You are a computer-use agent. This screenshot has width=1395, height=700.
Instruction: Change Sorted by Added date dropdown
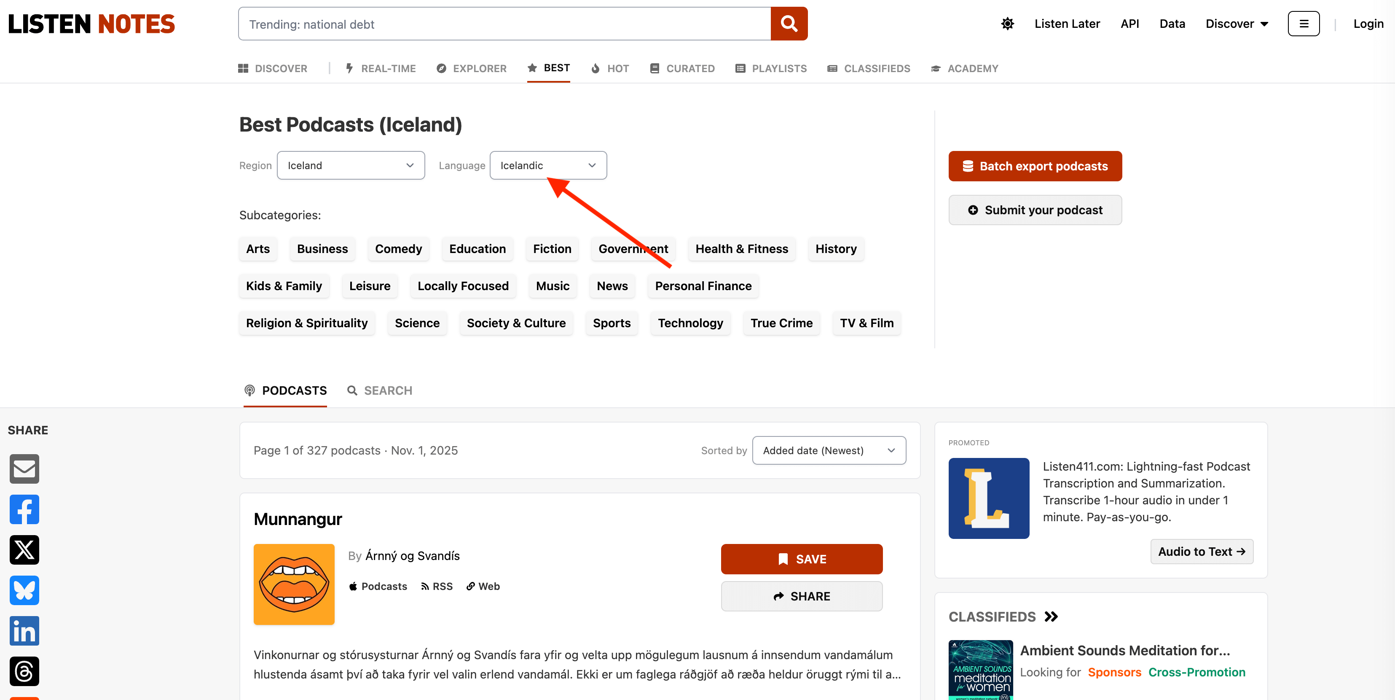click(x=829, y=450)
